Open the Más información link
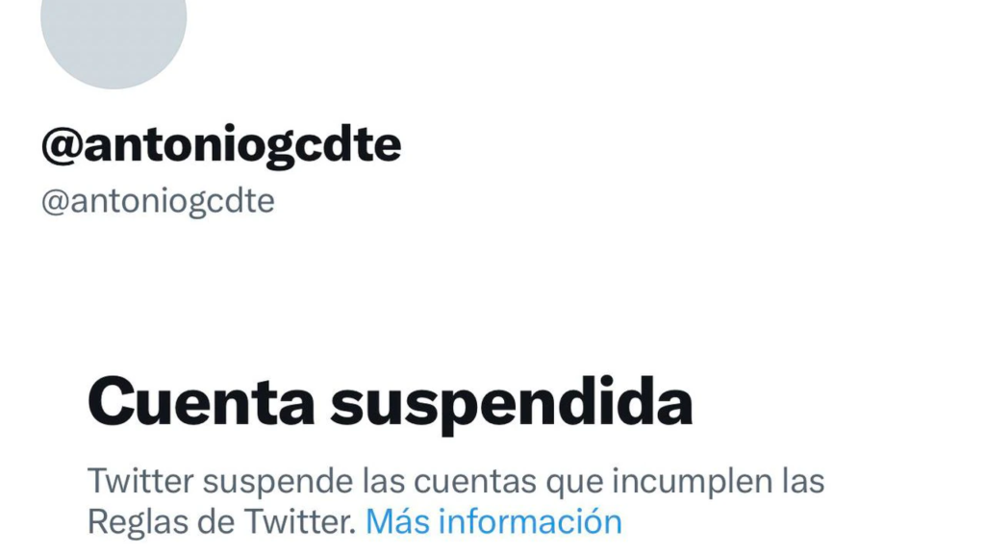 click(493, 521)
